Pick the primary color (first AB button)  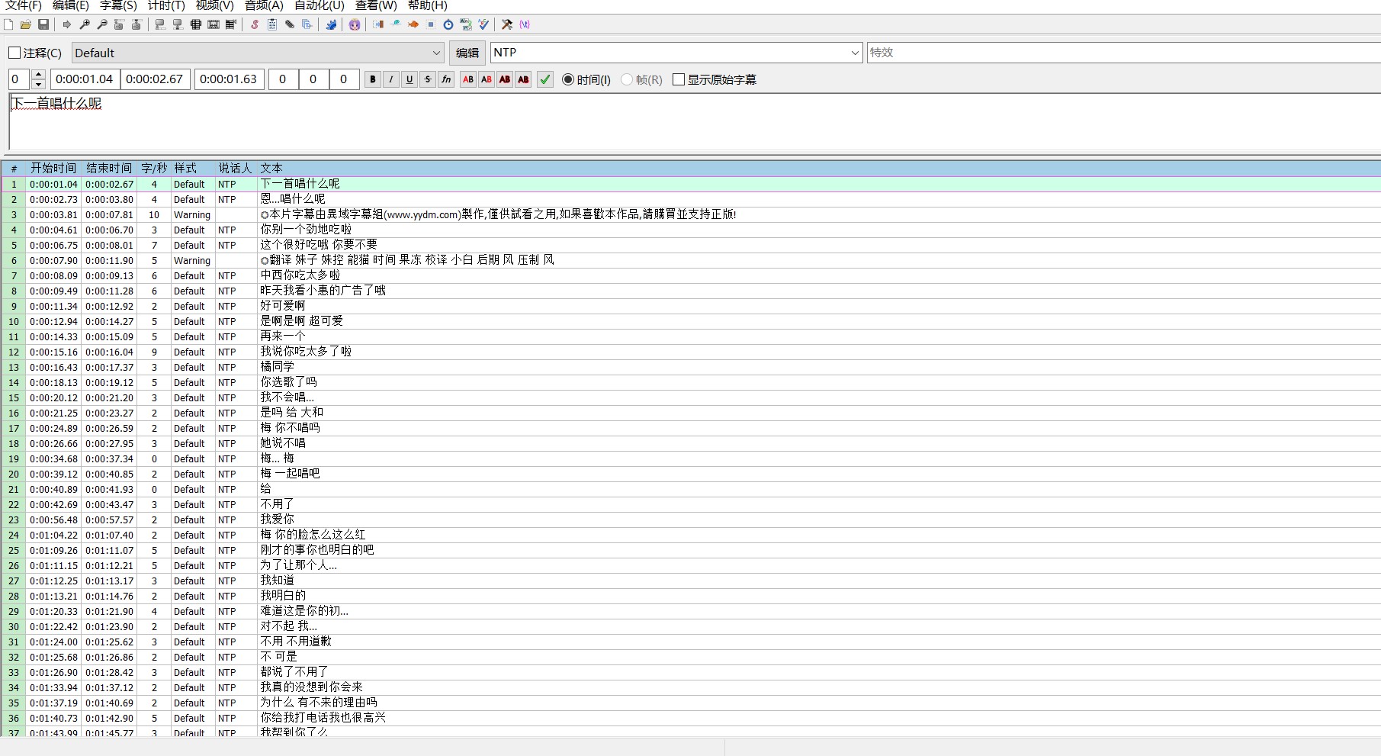[x=468, y=79]
